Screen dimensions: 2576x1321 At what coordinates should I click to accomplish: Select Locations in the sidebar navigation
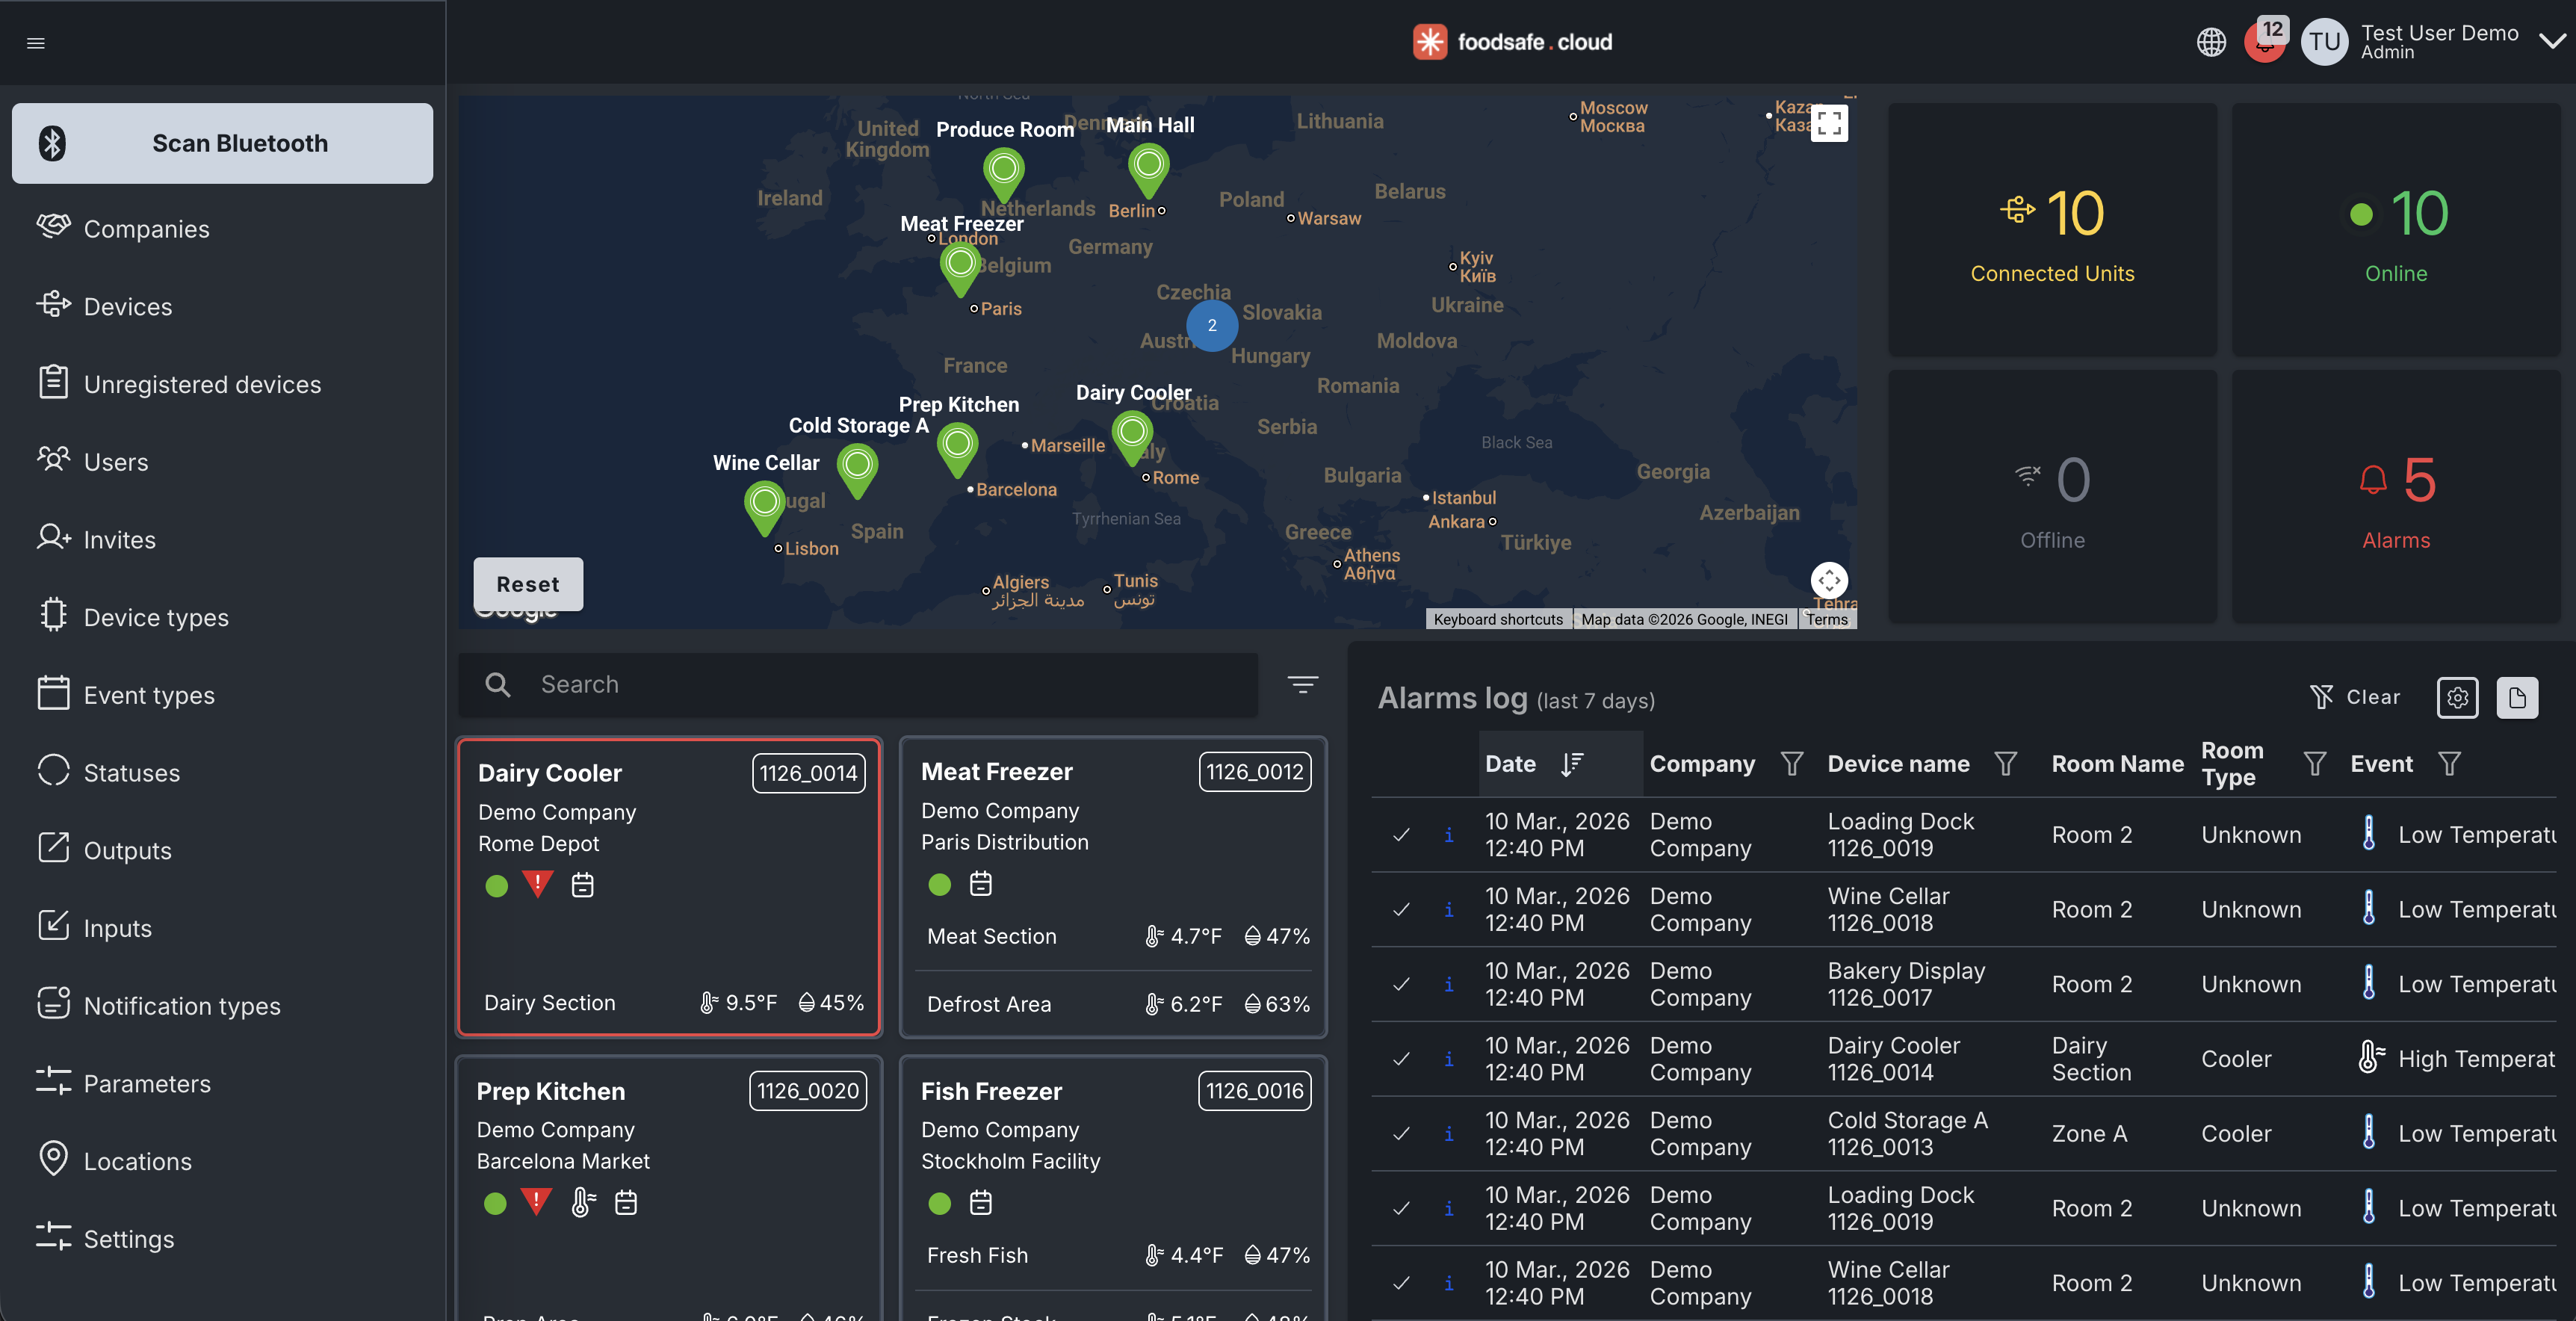[x=137, y=1161]
